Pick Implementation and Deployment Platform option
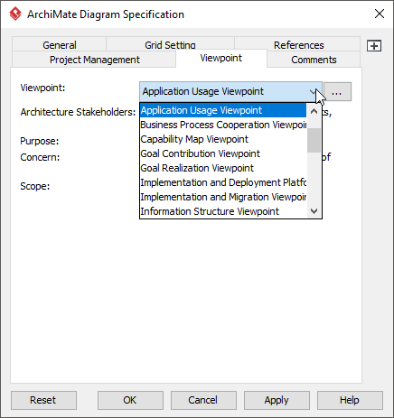 pyautogui.click(x=223, y=182)
